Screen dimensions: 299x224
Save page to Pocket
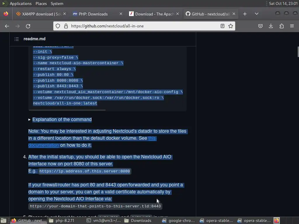coord(260,26)
